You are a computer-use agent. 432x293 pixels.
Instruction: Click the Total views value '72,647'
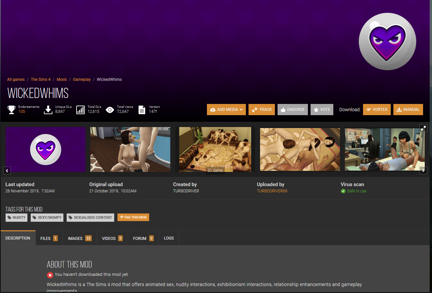click(123, 112)
